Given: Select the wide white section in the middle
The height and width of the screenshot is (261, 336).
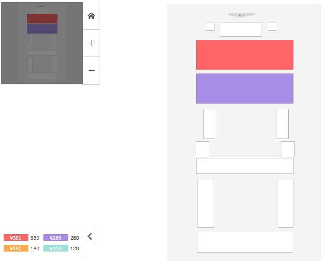Looking at the screenshot, I should 244,166.
